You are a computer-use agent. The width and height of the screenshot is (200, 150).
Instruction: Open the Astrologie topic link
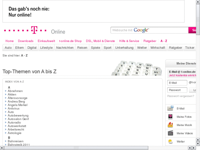[x=15, y=133]
